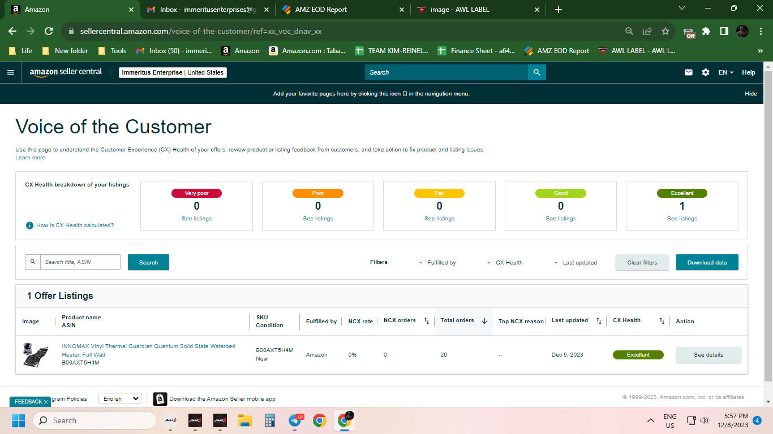The image size is (773, 434).
Task: Click Clear filters button
Action: (642, 262)
